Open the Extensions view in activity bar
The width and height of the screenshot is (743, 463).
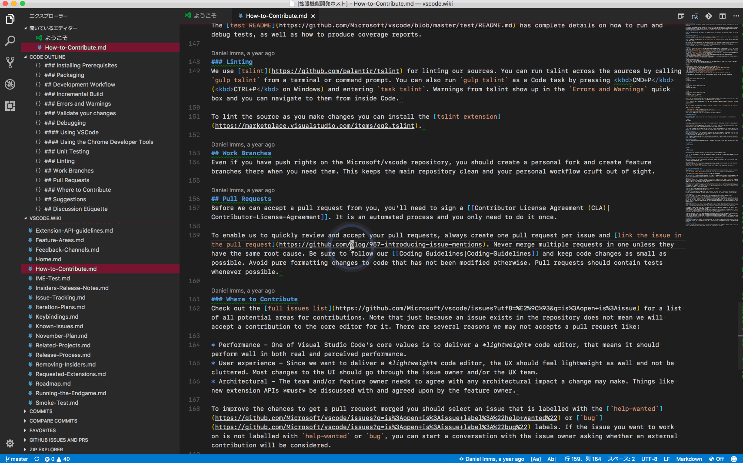tap(10, 106)
